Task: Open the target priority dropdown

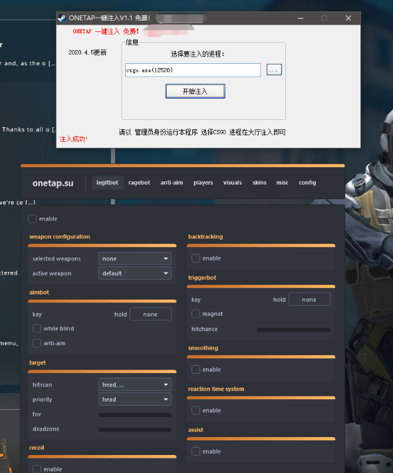Action: click(135, 400)
